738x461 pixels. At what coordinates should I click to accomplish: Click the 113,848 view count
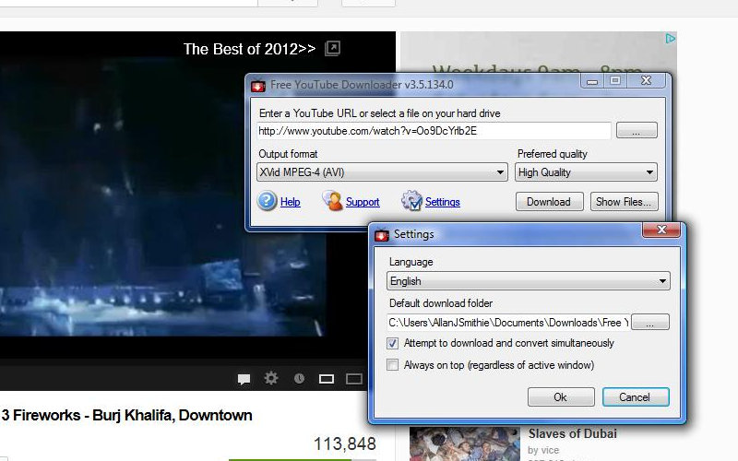(x=344, y=443)
